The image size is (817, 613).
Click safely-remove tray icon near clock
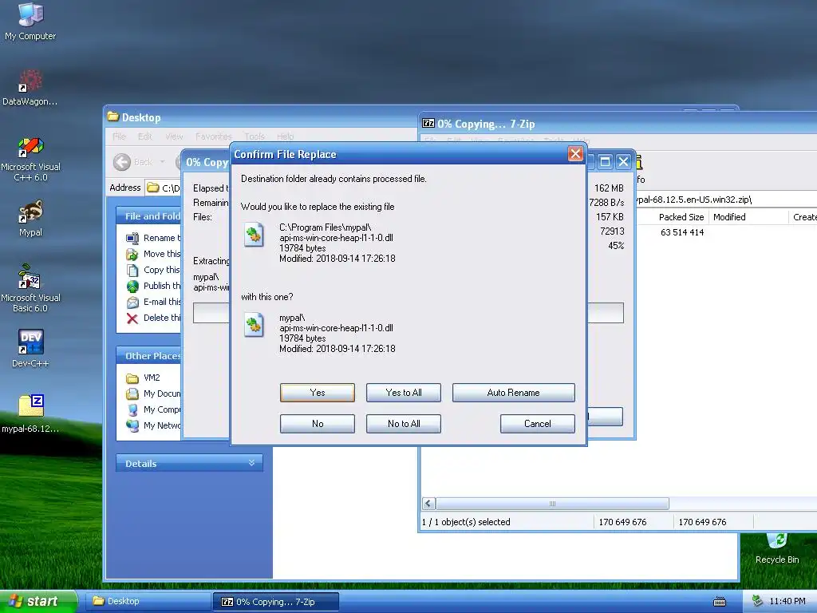pyautogui.click(x=757, y=602)
